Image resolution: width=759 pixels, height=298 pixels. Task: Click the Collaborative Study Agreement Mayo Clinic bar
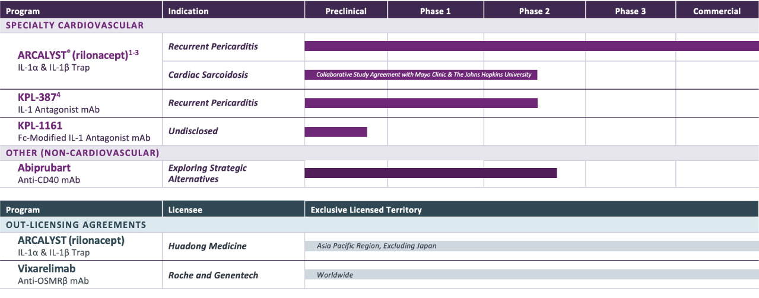click(421, 75)
